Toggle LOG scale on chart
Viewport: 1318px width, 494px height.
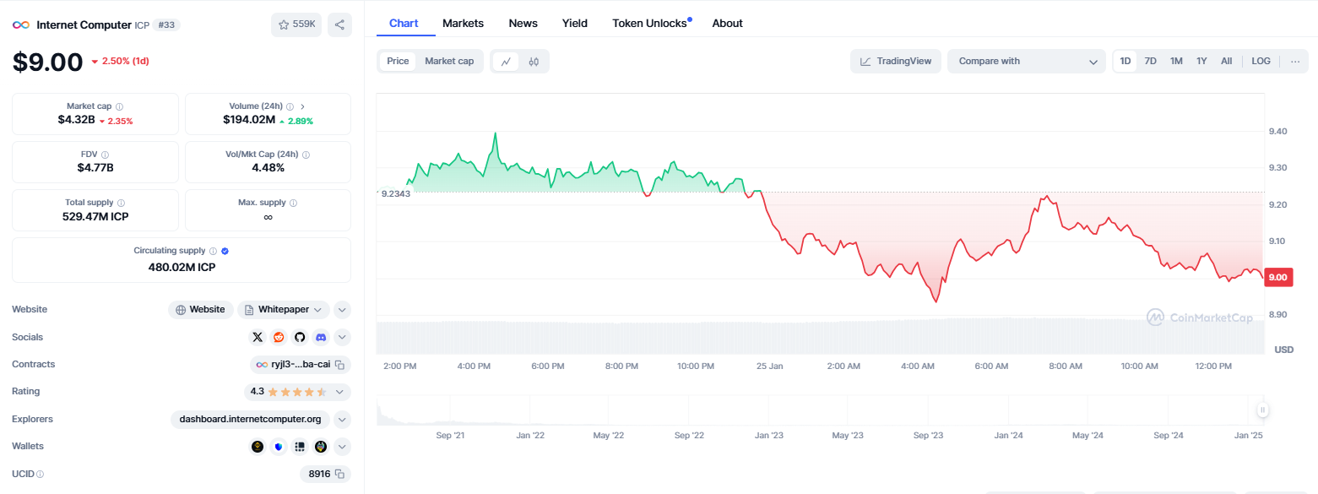pos(1261,61)
